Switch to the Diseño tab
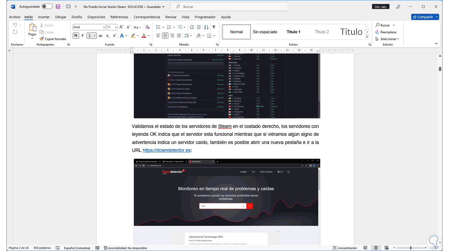Screen dimensions: 449x251 (x=77, y=17)
